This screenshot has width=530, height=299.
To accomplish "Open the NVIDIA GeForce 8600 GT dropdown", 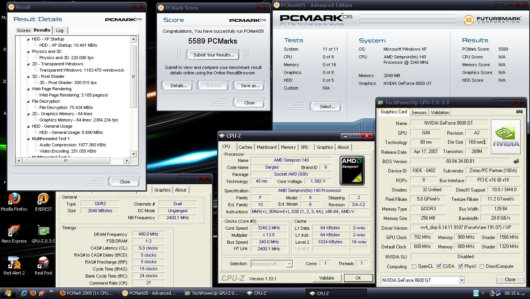I will pos(461,280).
